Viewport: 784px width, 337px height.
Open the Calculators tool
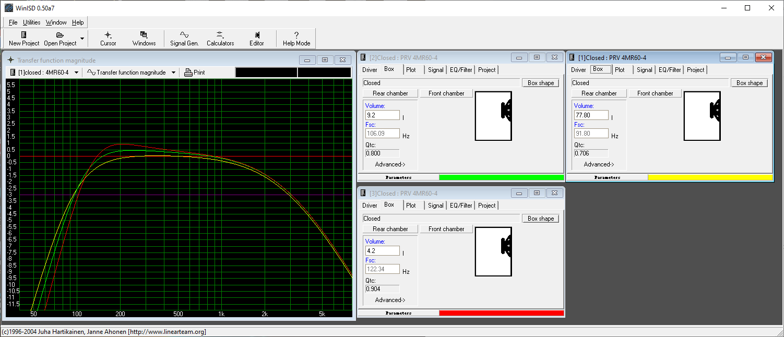tap(220, 39)
